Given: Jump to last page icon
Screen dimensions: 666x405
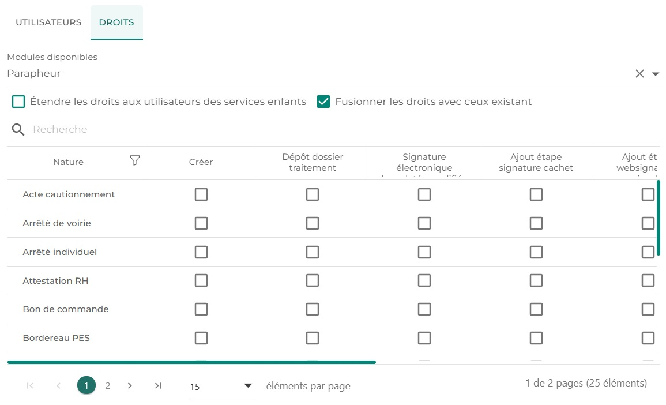Looking at the screenshot, I should tap(158, 385).
